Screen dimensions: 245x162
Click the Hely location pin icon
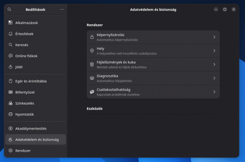(x=92, y=51)
